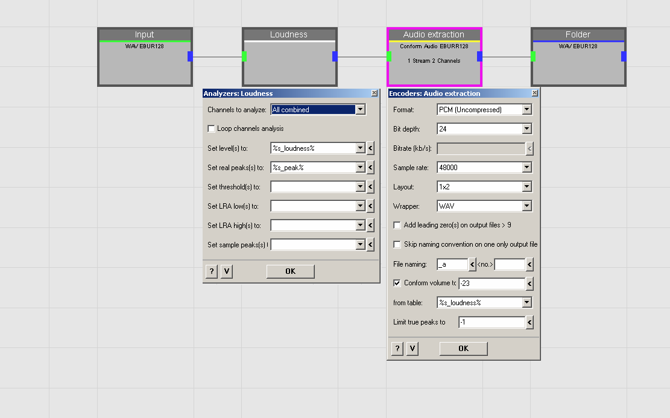This screenshot has height=418, width=670.
Task: Click the arrow button beside Set level(s) to
Action: [x=370, y=148]
